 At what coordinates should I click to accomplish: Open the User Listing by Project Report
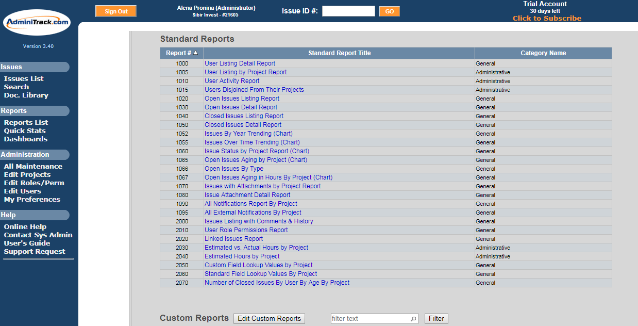pos(246,72)
